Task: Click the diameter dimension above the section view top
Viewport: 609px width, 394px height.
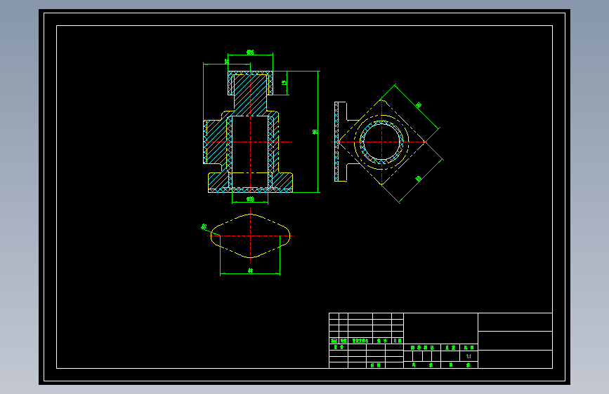Action: click(x=250, y=53)
